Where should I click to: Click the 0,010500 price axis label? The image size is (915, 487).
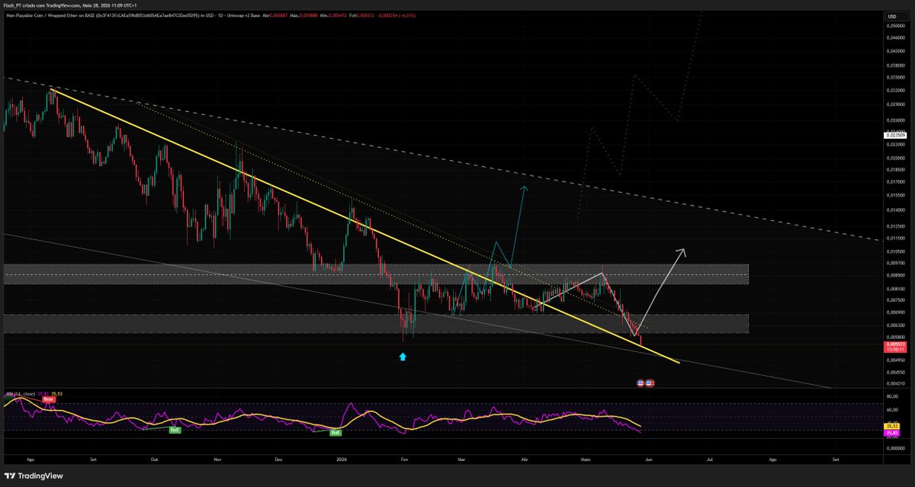895,251
